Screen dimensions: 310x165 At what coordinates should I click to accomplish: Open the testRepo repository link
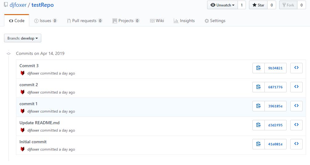click(43, 5)
